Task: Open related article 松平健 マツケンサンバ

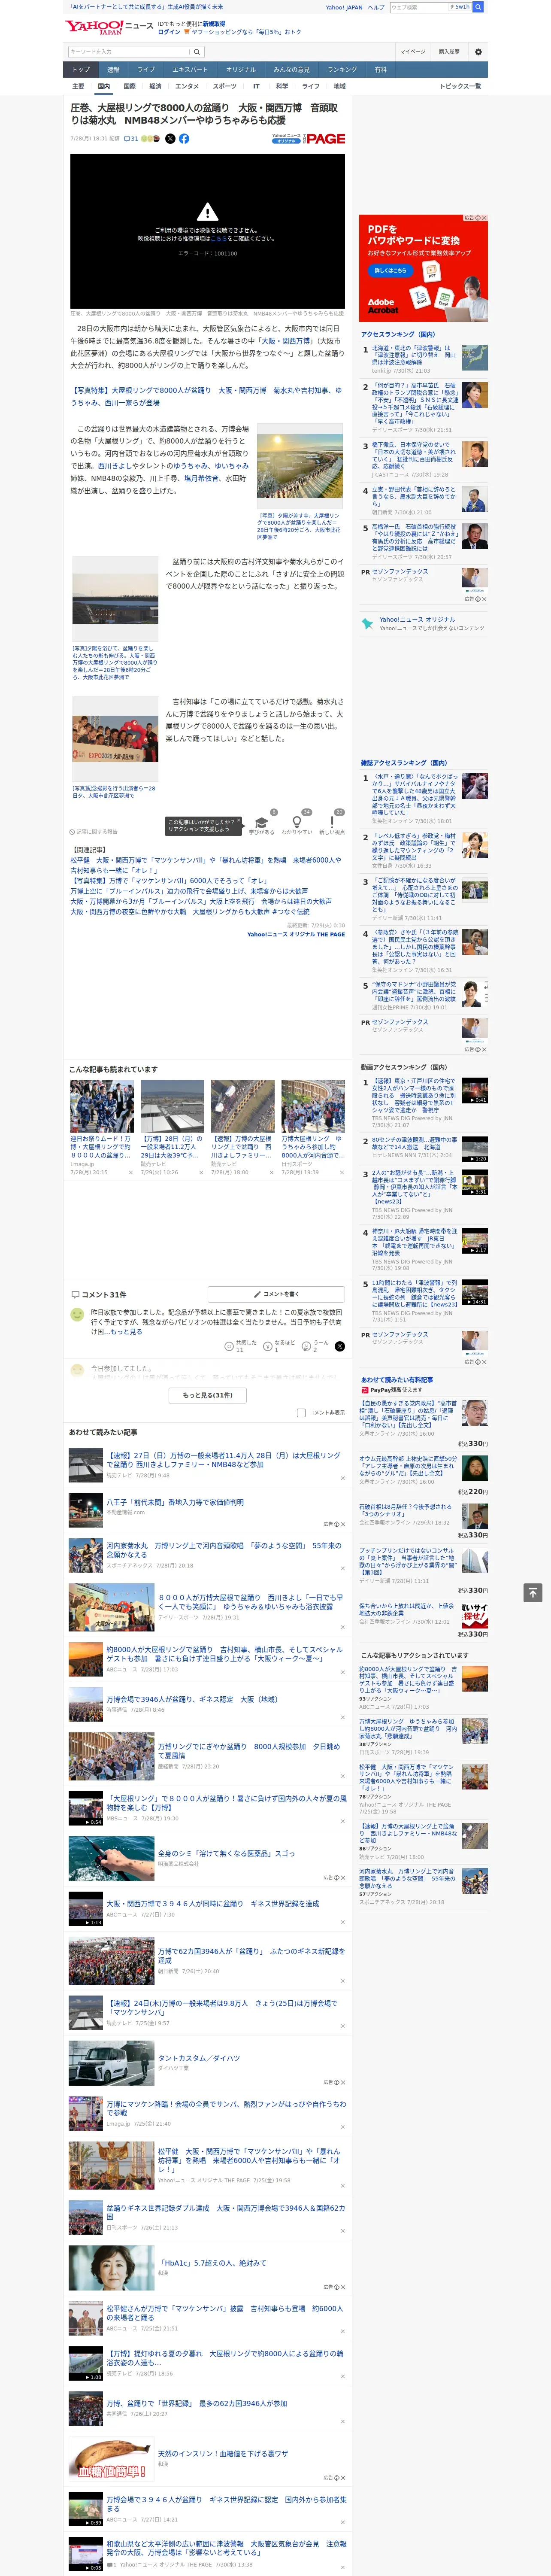Action: tap(205, 865)
